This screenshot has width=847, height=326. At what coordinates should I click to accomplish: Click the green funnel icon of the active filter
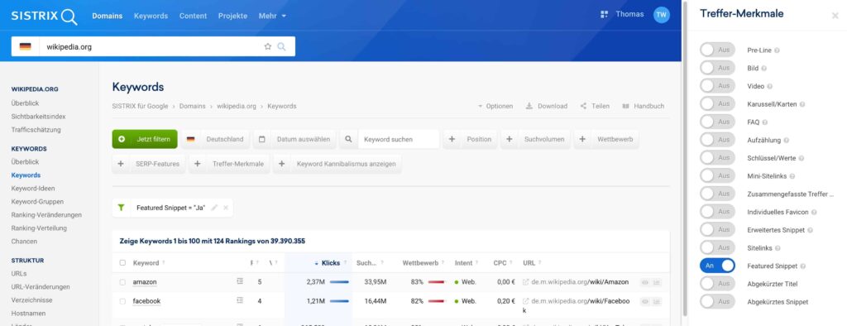[122, 208]
